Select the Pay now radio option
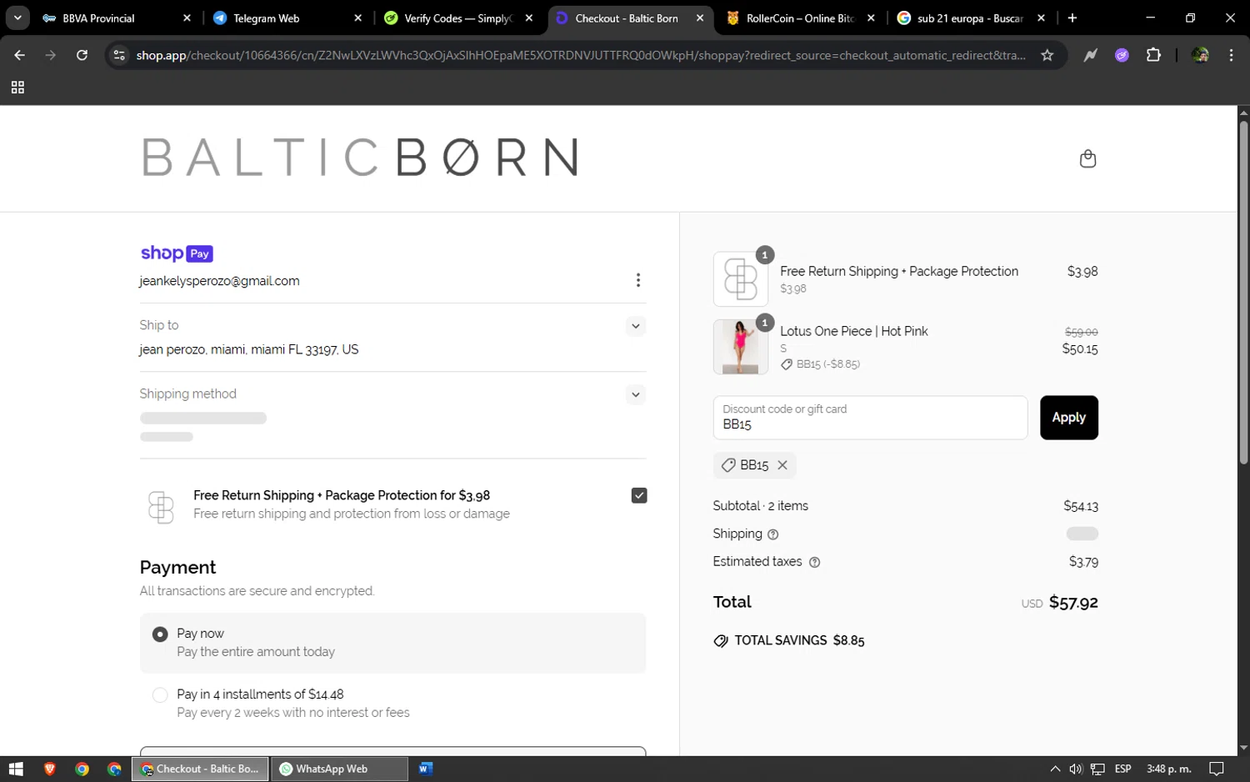Screen dimensions: 1250x782 (x=160, y=634)
